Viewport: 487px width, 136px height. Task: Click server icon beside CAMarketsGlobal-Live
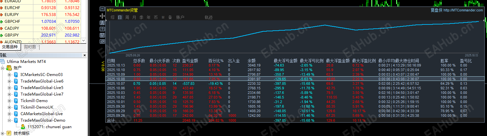[16, 114]
